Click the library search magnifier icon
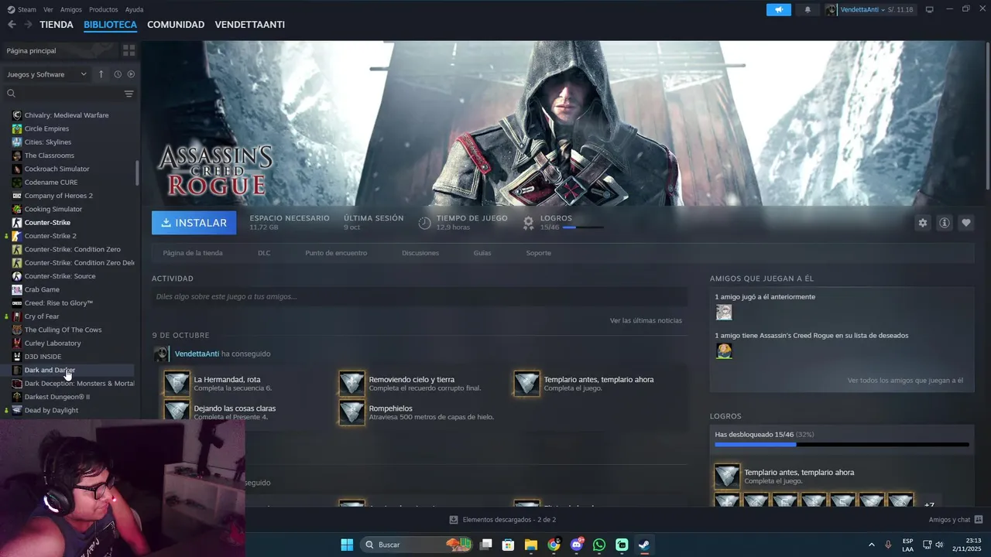The height and width of the screenshot is (557, 991). 11,94
